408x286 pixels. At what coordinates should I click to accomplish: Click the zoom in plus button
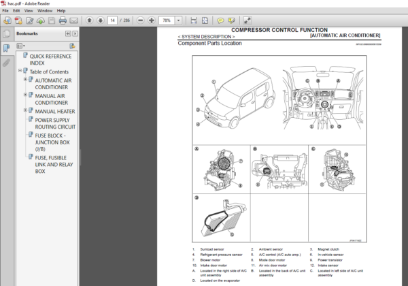tap(152, 20)
